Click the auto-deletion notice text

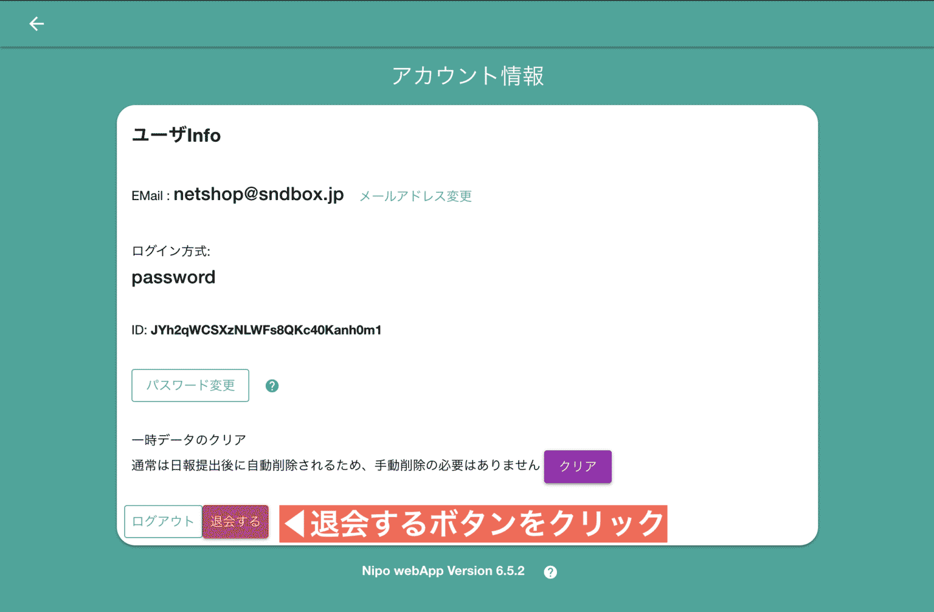tap(335, 465)
